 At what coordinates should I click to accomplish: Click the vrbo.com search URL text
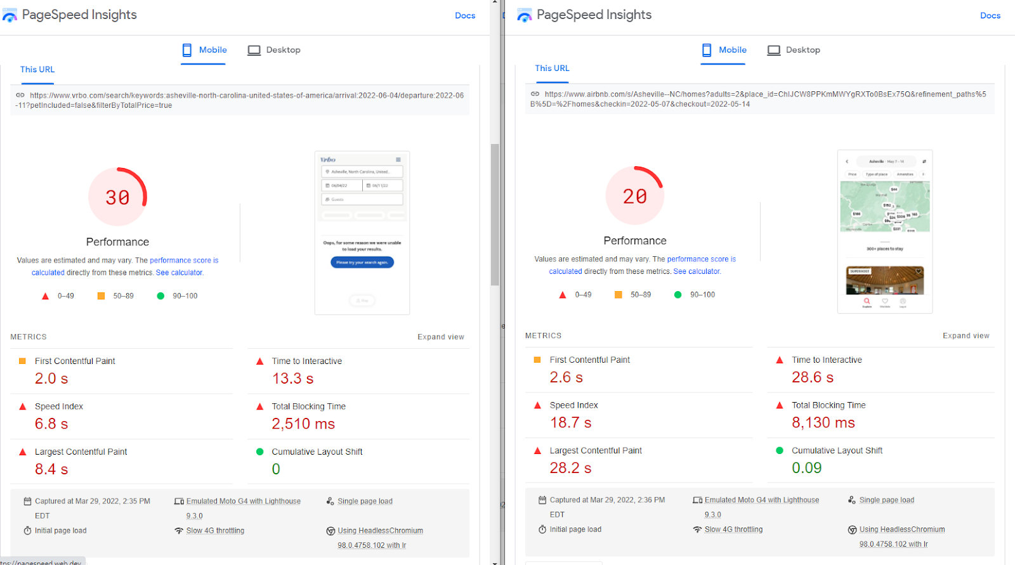click(x=240, y=100)
